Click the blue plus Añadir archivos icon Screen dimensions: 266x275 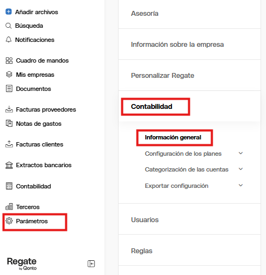pos(9,11)
